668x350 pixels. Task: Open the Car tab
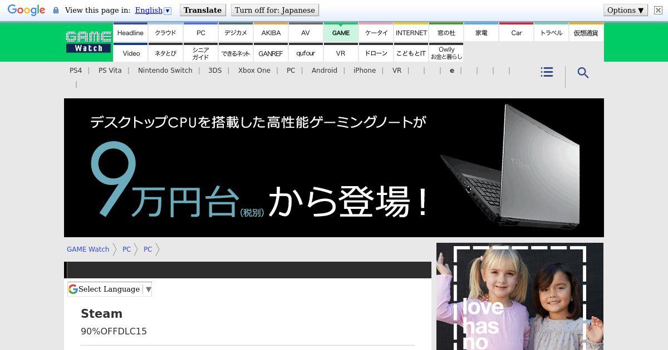[516, 33]
